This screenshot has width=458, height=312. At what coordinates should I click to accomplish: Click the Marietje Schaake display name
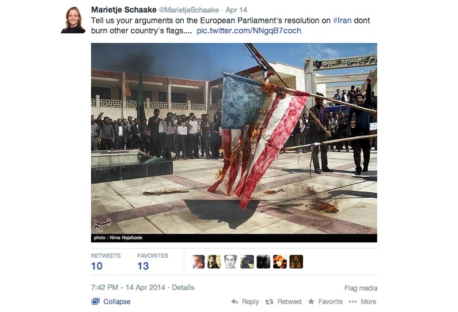tap(124, 10)
